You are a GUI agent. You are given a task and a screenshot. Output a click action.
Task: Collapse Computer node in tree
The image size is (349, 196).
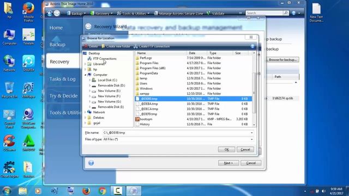(x=86, y=75)
